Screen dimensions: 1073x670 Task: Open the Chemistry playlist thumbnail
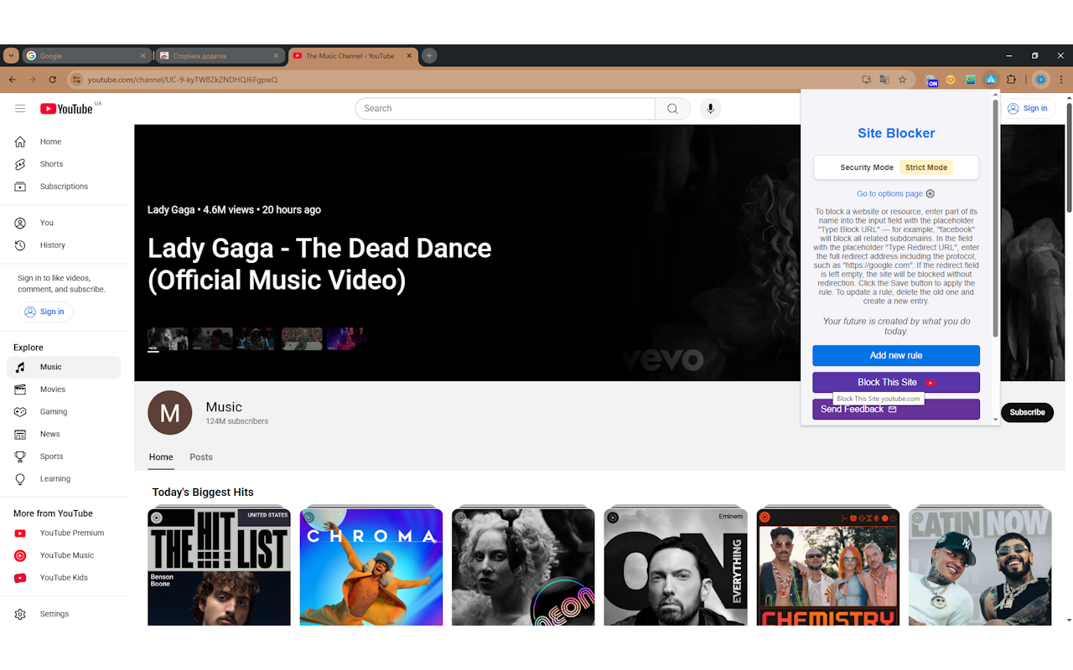pos(828,566)
